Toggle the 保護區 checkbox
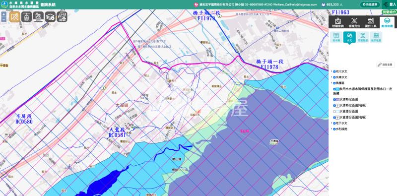 [334, 83]
